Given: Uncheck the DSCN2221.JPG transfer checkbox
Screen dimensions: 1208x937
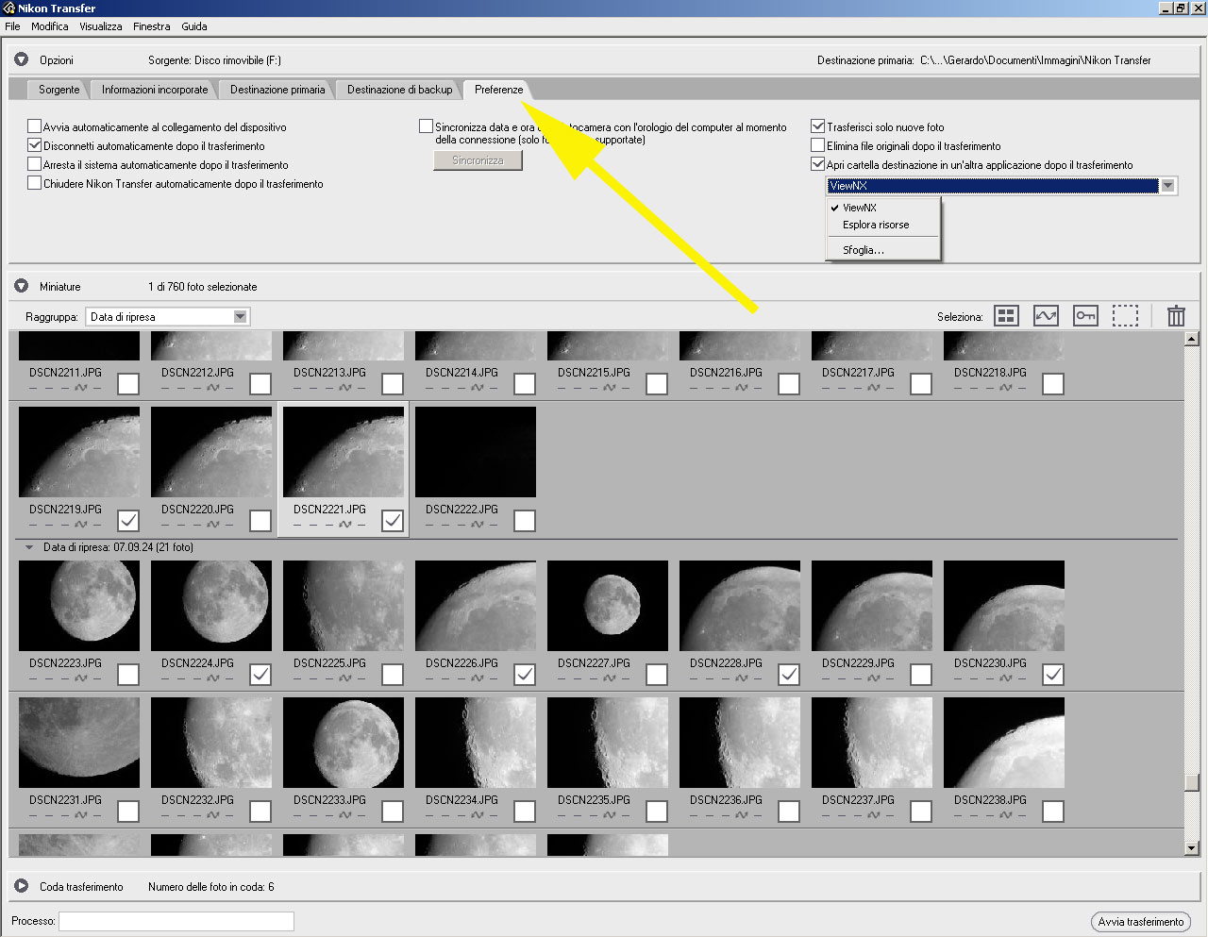Looking at the screenshot, I should [x=393, y=521].
